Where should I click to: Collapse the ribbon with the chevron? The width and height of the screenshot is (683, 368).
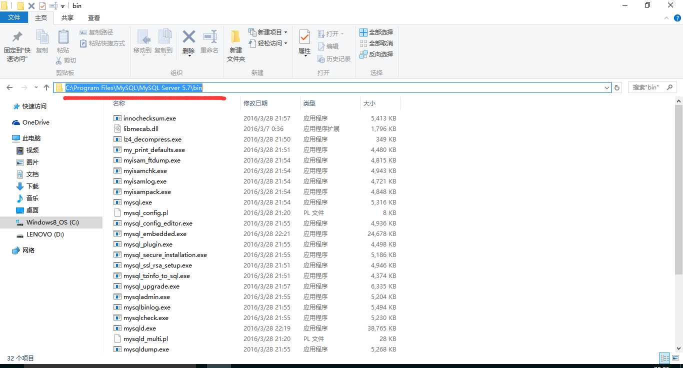click(666, 17)
